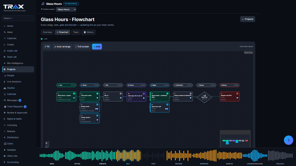The width and height of the screenshot is (296, 166).
Task: Click the Style Lab half-circle icon
Action: tap(5, 57)
